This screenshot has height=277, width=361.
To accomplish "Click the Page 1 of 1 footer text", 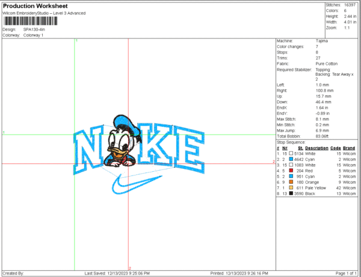I will [346, 273].
